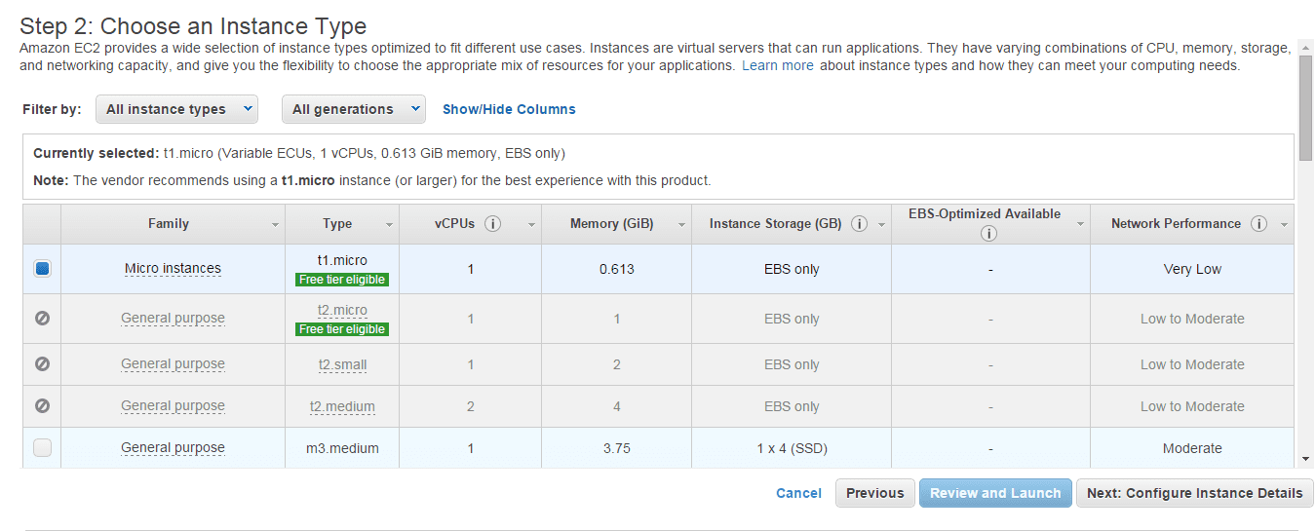Click the Learn more link
The width and height of the screenshot is (1316, 531).
777,65
